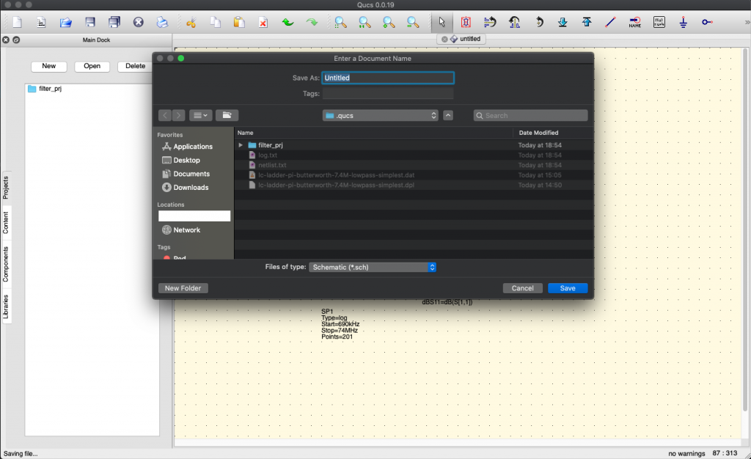Click the New Folder button

pyautogui.click(x=183, y=288)
